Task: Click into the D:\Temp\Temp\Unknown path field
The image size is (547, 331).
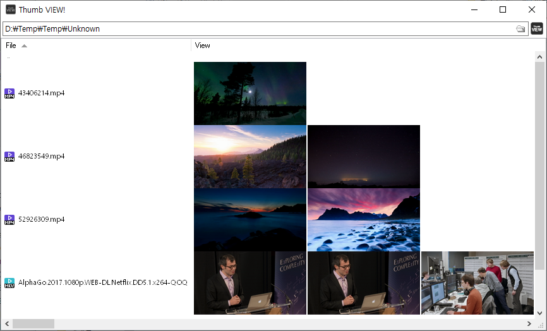Action: tap(253, 29)
